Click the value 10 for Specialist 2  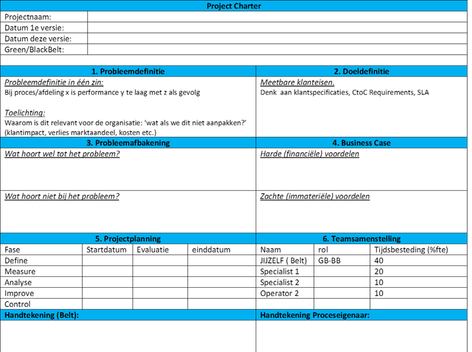click(379, 282)
